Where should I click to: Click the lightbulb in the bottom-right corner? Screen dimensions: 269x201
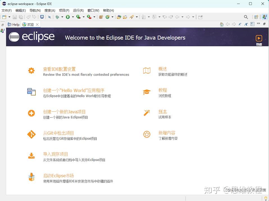266,198
